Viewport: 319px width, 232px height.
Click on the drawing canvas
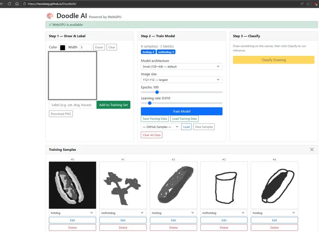[x=72, y=76]
